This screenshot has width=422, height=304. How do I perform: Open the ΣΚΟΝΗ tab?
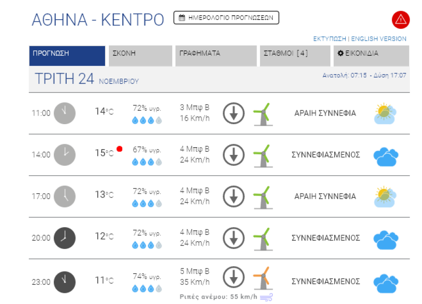(x=140, y=56)
